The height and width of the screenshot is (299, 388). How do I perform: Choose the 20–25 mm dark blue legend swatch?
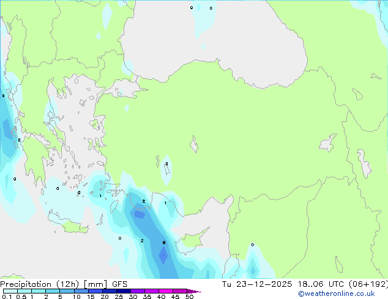pyautogui.click(x=110, y=291)
